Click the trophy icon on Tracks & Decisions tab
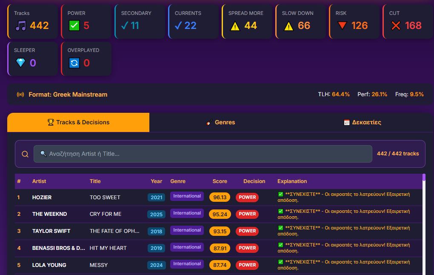This screenshot has width=434, height=275. pyautogui.click(x=51, y=122)
